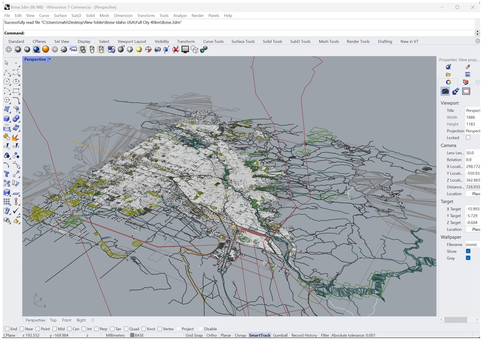
Task: Toggle Grid Snap in status bar
Action: pyautogui.click(x=193, y=335)
